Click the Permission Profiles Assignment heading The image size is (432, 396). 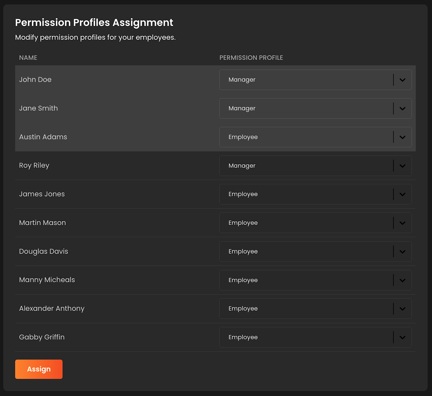pyautogui.click(x=94, y=22)
